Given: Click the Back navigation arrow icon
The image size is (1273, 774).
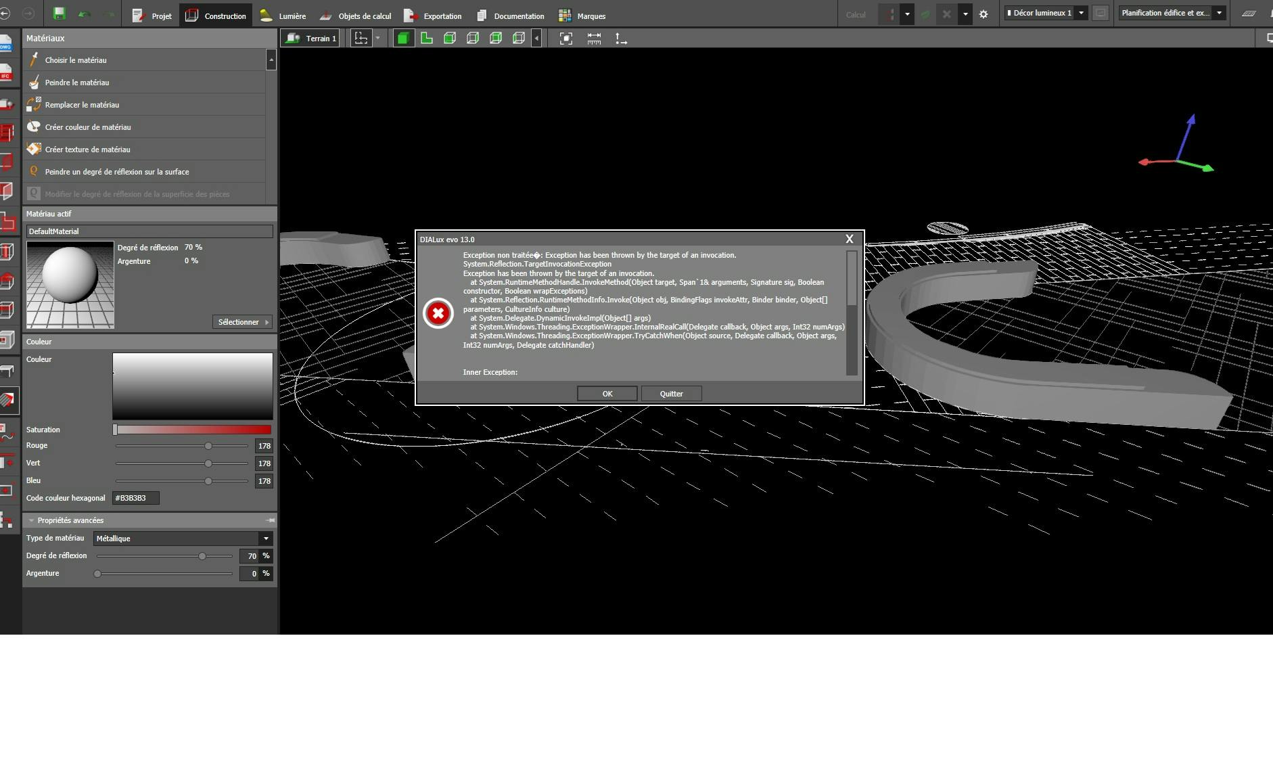Looking at the screenshot, I should click(x=5, y=14).
